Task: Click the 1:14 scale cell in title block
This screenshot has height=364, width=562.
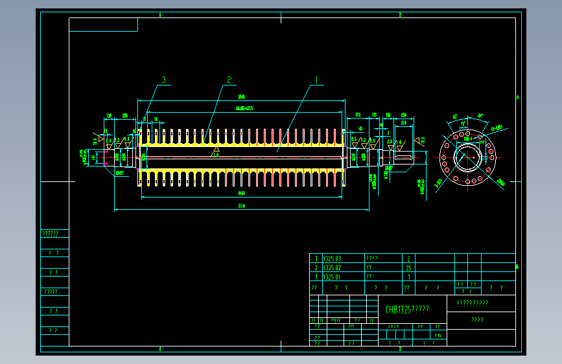Action: tap(438, 336)
